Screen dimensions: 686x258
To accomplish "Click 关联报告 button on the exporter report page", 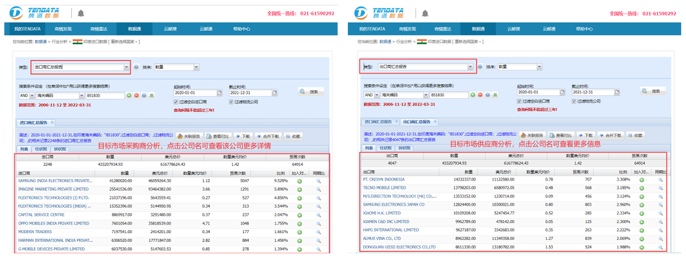I will point(532,136).
